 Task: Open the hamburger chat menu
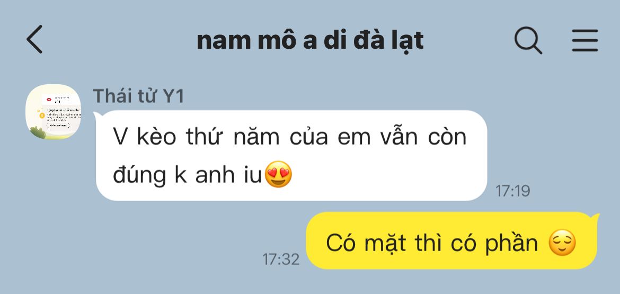pos(585,40)
